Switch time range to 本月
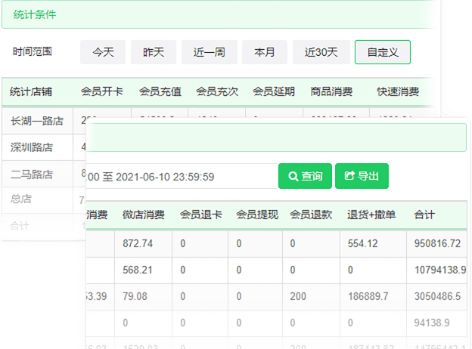 (x=265, y=52)
